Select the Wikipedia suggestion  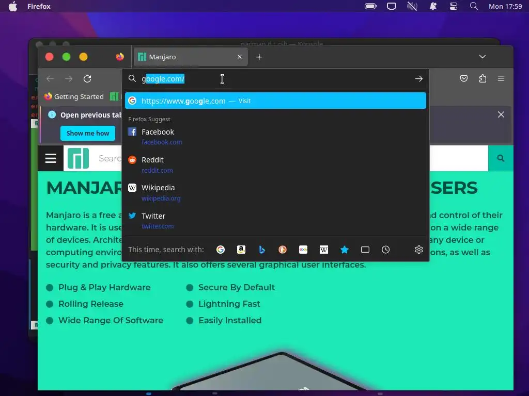275,193
